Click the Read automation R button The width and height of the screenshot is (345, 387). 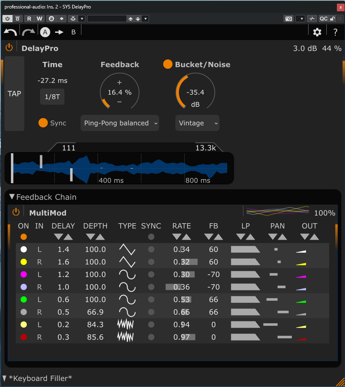pyautogui.click(x=29, y=19)
